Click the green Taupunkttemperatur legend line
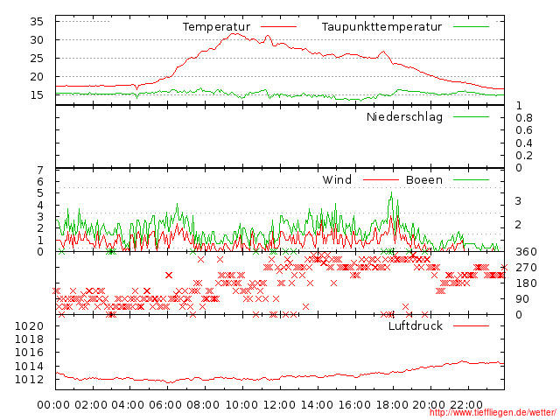Screen dimensions: 560x420 coord(471,27)
